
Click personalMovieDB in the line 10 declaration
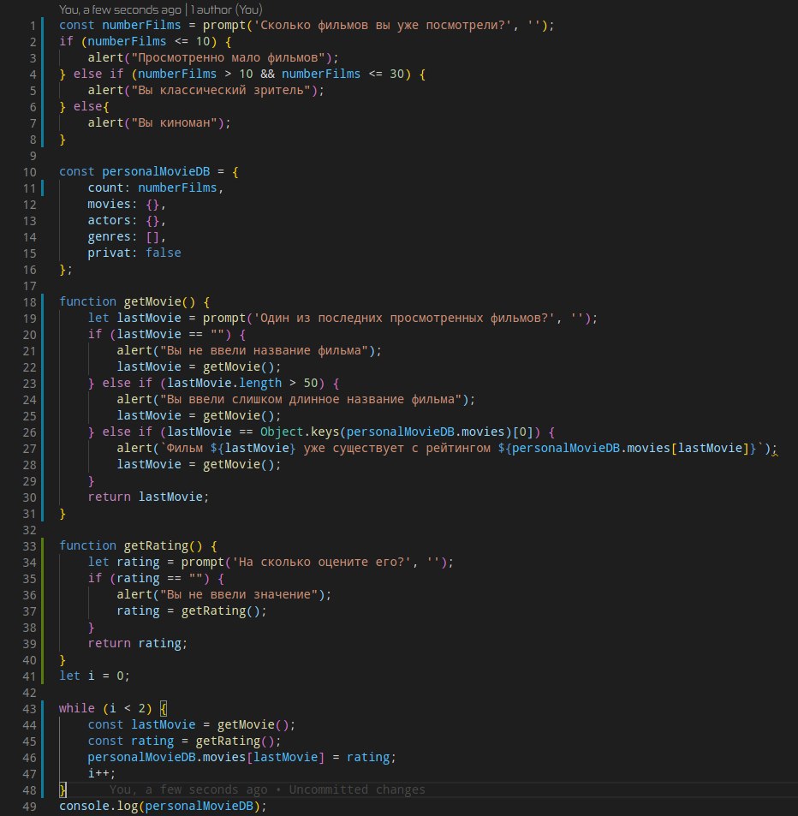156,172
